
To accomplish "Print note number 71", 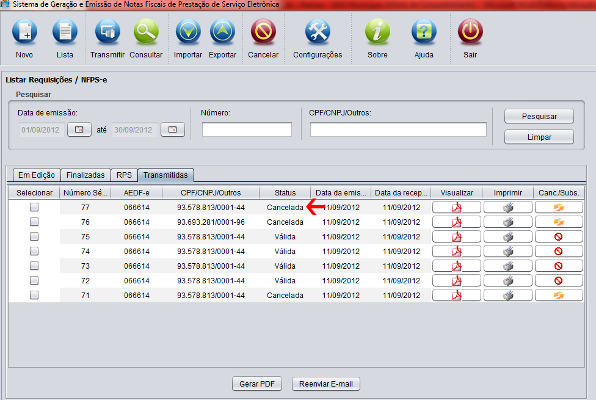I will point(508,295).
